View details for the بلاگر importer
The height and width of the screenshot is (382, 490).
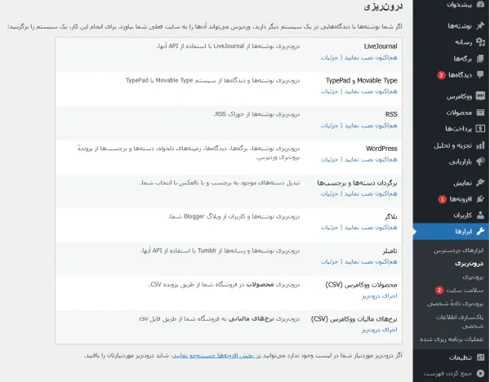tap(329, 228)
